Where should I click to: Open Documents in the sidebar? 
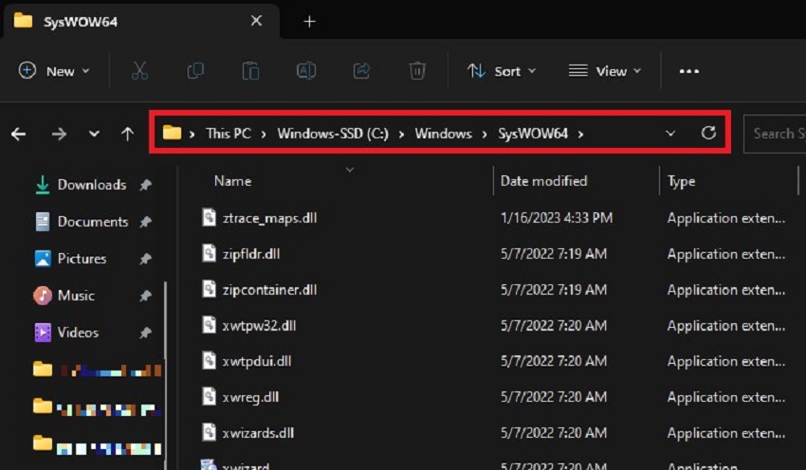coord(93,222)
